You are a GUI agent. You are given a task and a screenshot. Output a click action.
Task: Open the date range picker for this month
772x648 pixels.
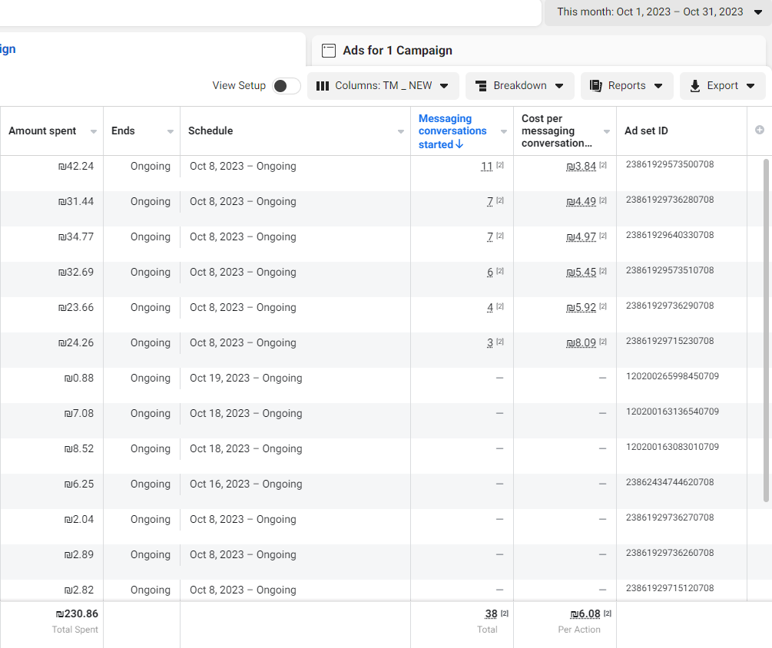pyautogui.click(x=658, y=12)
